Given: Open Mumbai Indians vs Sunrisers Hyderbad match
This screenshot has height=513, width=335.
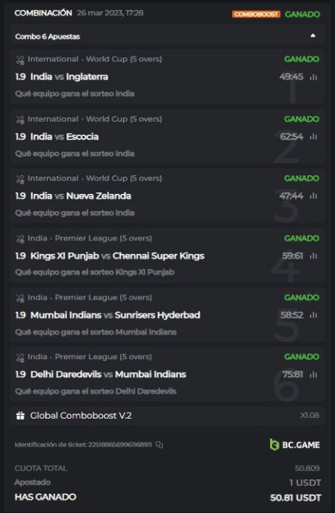Looking at the screenshot, I should 115,315.
